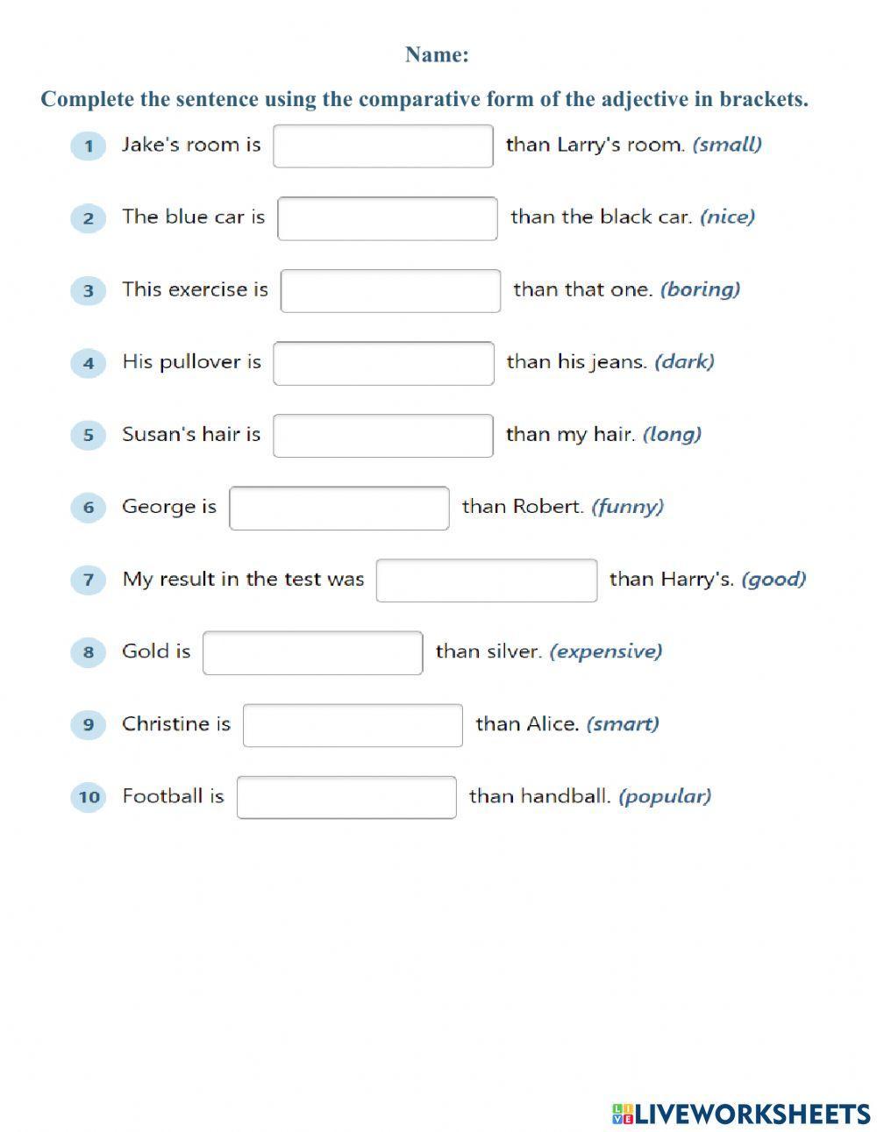
Task: Click the number 7 question badge
Action: (88, 580)
